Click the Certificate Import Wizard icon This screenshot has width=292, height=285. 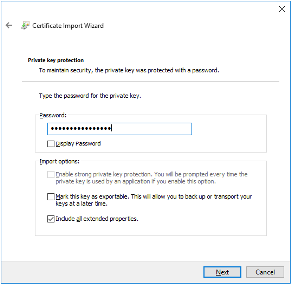[25, 25]
